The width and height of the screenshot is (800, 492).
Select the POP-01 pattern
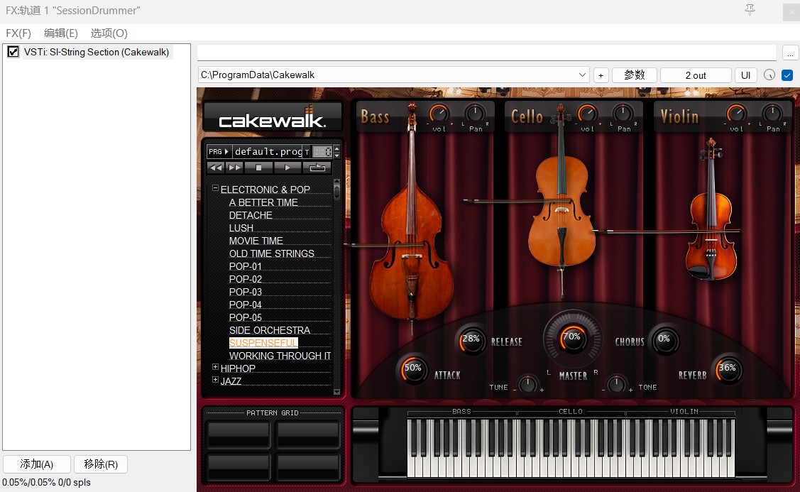246,266
